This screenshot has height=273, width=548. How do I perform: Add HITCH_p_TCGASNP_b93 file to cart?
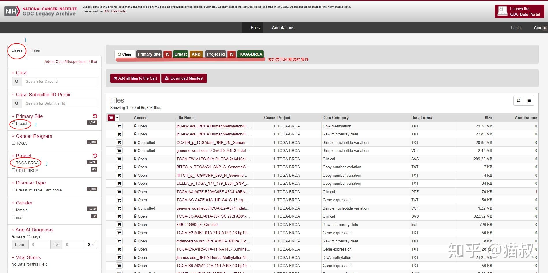pos(119,175)
